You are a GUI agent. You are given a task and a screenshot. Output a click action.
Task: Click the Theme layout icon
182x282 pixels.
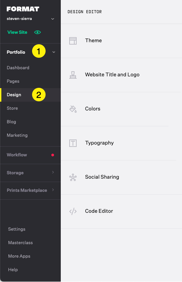73,41
